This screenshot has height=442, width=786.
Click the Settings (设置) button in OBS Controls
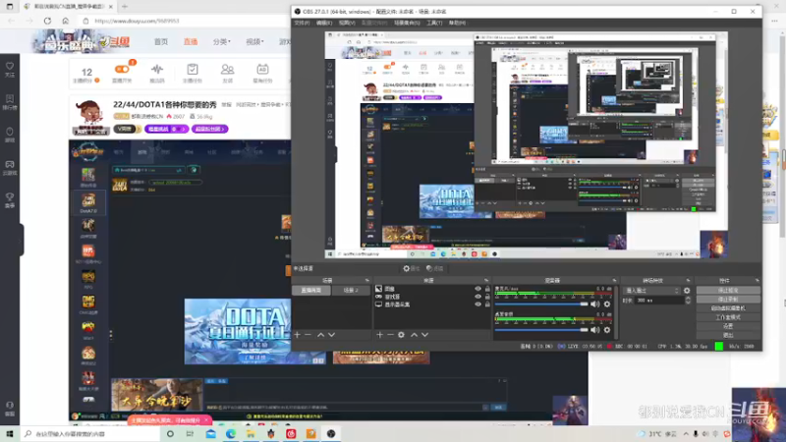[x=728, y=326]
